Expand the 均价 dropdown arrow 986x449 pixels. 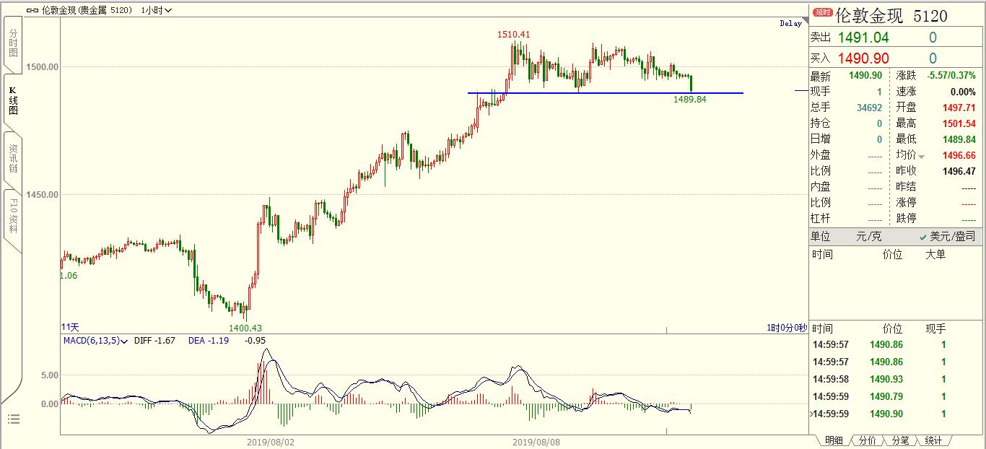tap(921, 157)
